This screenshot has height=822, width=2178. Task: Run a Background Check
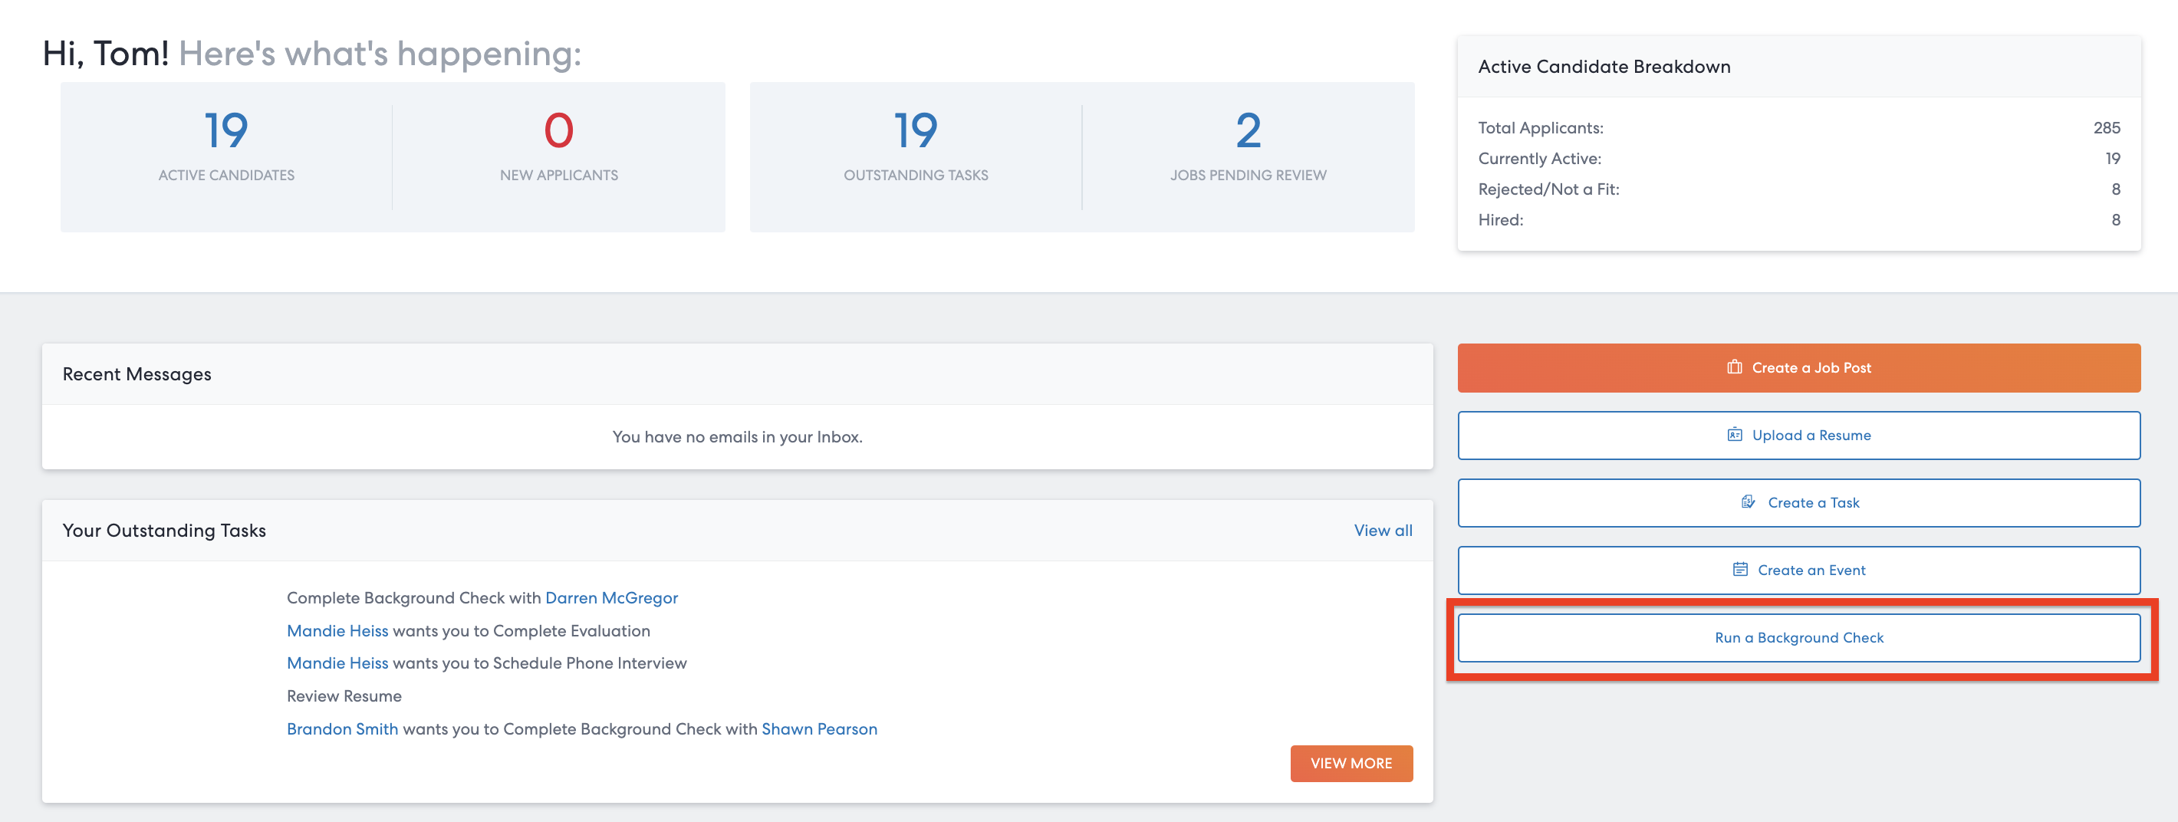[1798, 638]
